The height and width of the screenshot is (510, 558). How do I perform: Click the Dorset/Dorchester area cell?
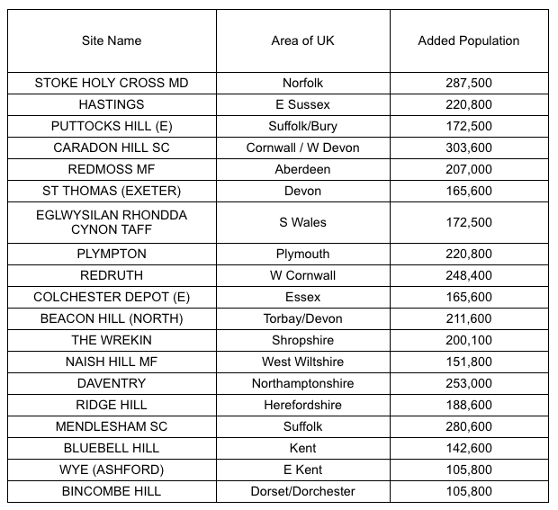tap(302, 491)
